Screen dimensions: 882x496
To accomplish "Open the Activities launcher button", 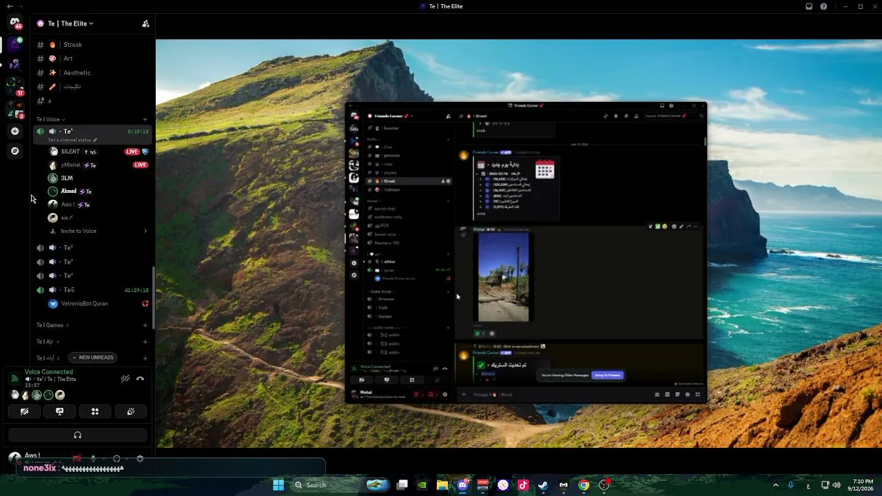I will [x=95, y=411].
